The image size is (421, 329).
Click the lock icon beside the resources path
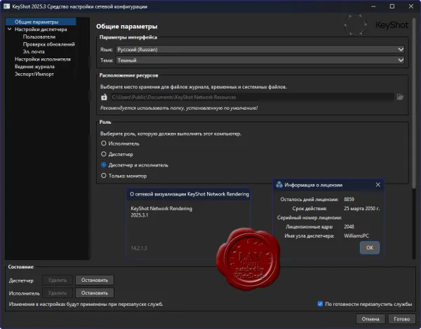(104, 97)
